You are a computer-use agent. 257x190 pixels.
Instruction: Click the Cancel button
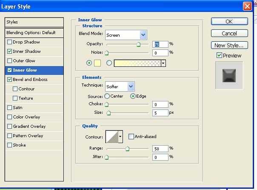point(229,33)
